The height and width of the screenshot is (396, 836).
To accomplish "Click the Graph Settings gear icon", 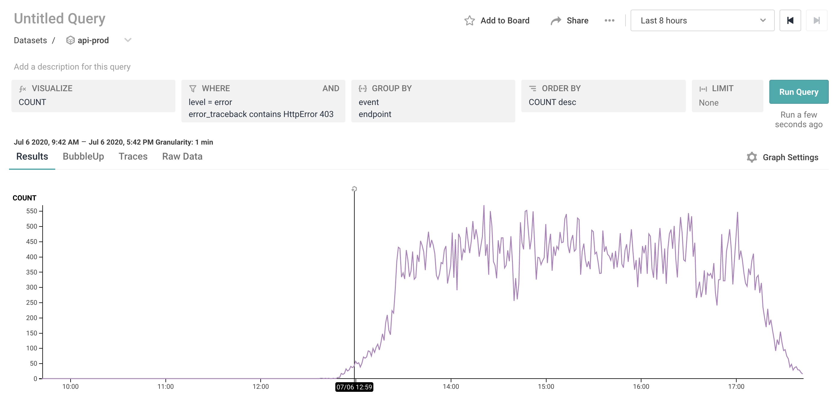I will coord(751,157).
